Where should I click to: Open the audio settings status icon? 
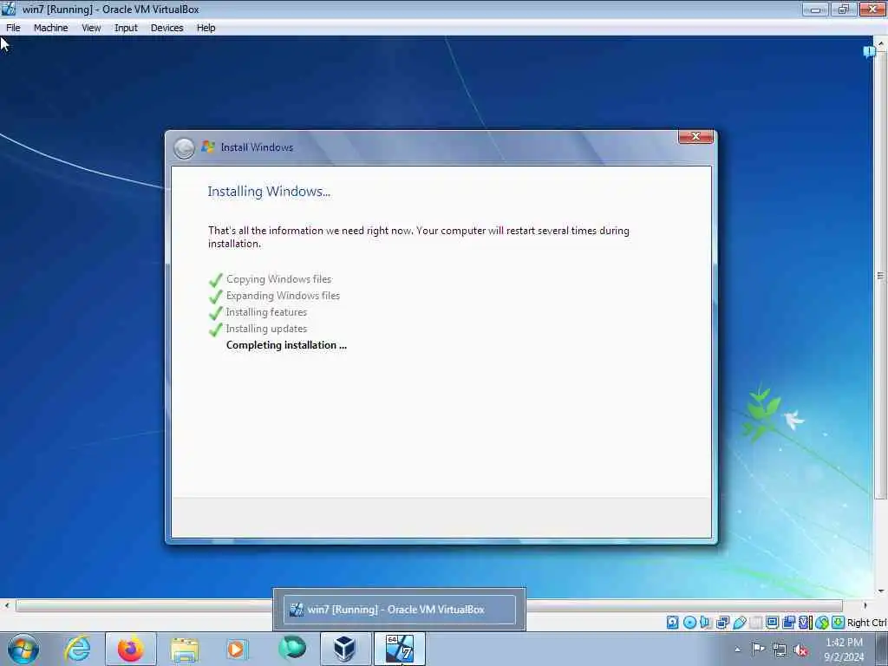click(706, 623)
